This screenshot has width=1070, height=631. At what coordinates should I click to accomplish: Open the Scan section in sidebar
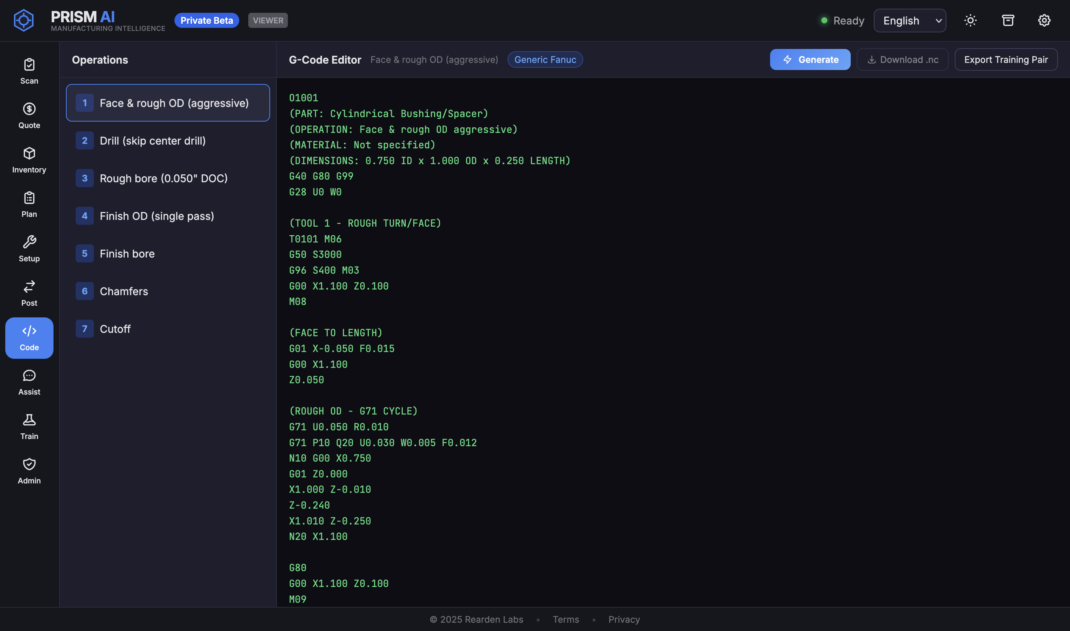point(29,71)
